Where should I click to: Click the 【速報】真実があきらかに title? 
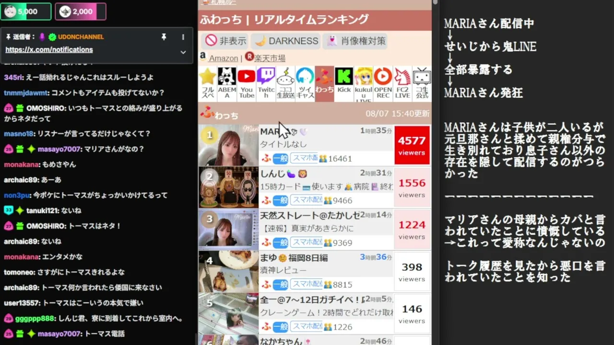307,229
